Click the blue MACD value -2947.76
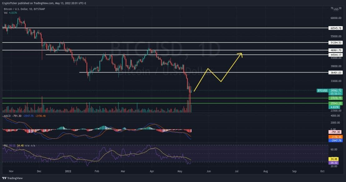Image resolution: width=346 pixels, height=182 pixels. click(336, 141)
